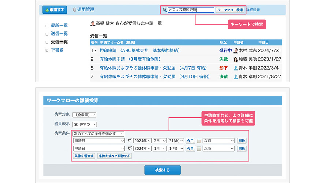The image size is (325, 183).
Task: Open the 以前 comparison dropdown
Action: pyautogui.click(x=218, y=141)
